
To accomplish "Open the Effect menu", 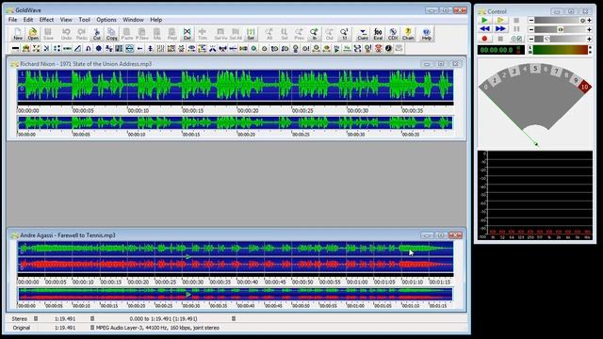I will tap(46, 20).
